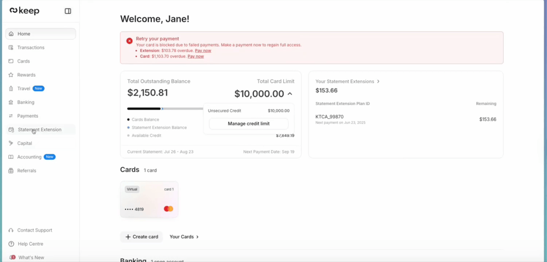Open the Payments section icon

(11, 116)
